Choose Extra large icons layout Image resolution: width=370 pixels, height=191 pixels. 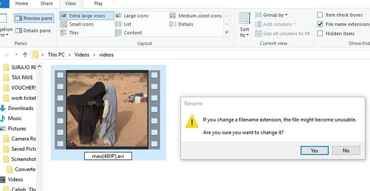[x=87, y=16]
